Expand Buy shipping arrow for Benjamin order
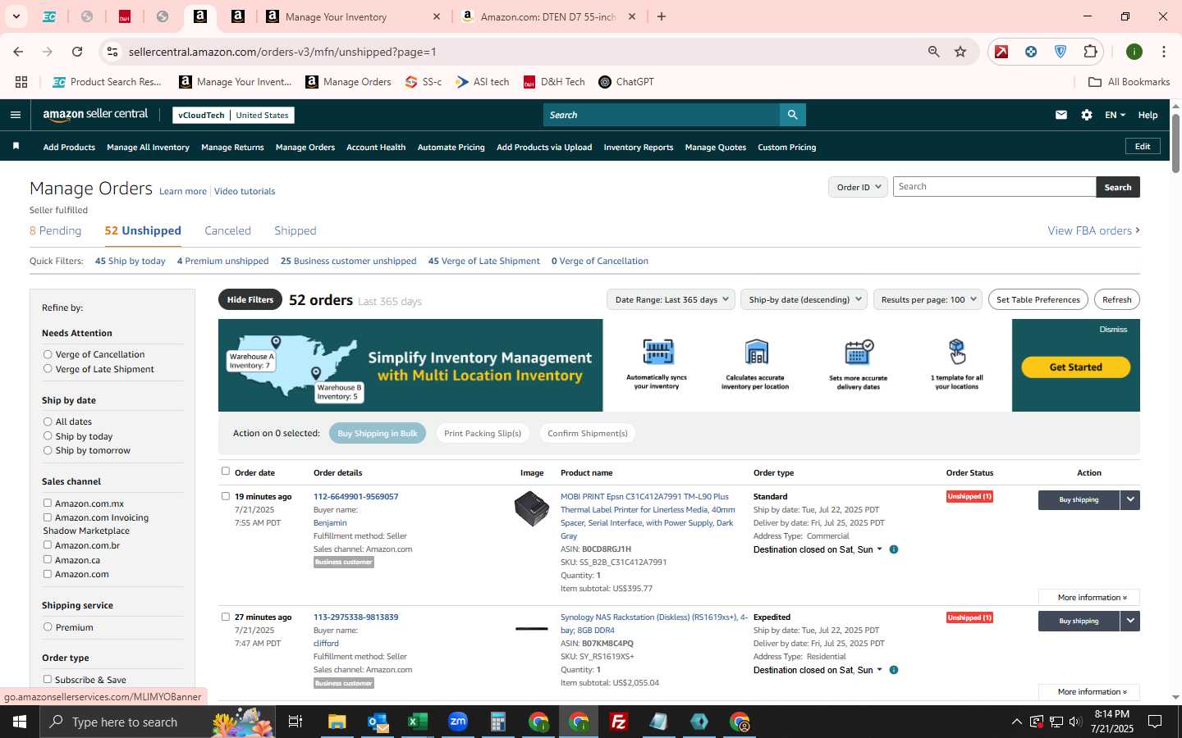 [x=1130, y=499]
